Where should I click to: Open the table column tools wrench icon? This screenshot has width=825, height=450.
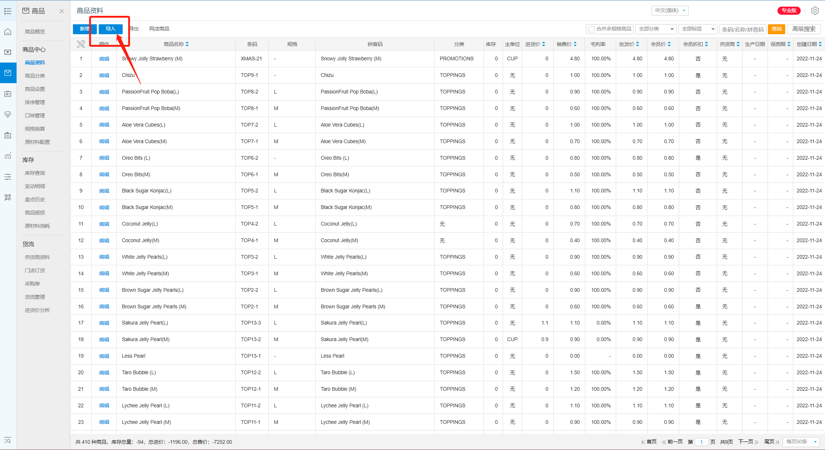(x=81, y=44)
